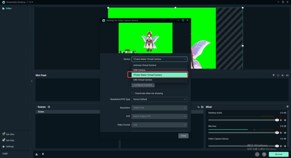Click the Configure Crossbar button
Viewport: 291px width, 158px height.
pos(143,85)
